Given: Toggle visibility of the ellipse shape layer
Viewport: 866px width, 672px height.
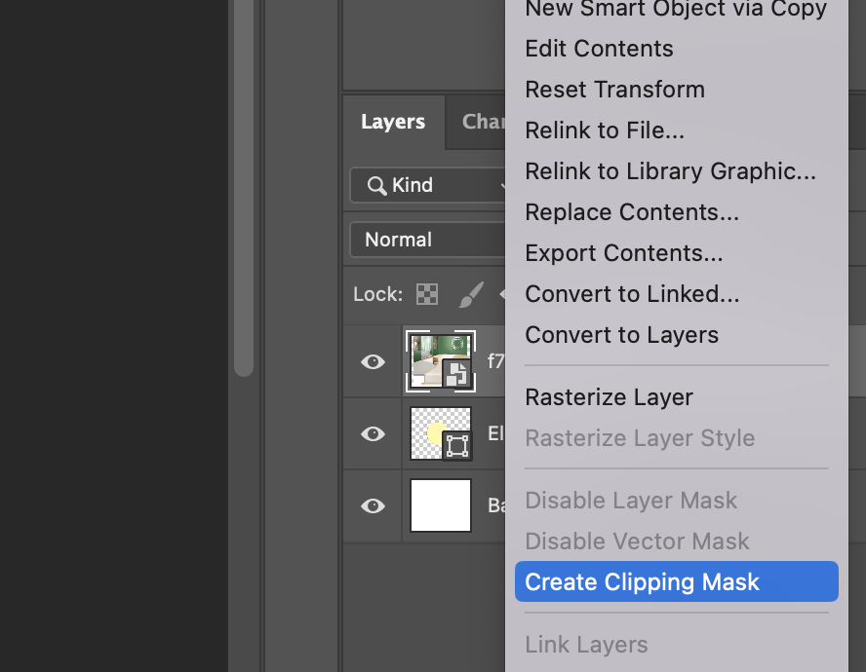Looking at the screenshot, I should (x=373, y=434).
